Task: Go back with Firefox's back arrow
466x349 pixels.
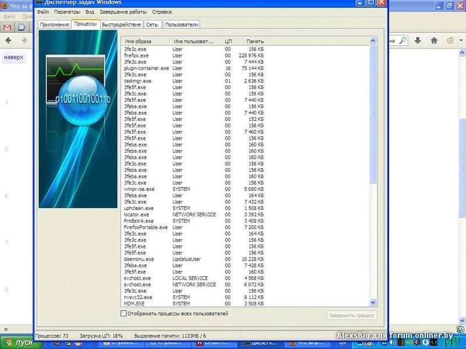Action: tap(8, 40)
